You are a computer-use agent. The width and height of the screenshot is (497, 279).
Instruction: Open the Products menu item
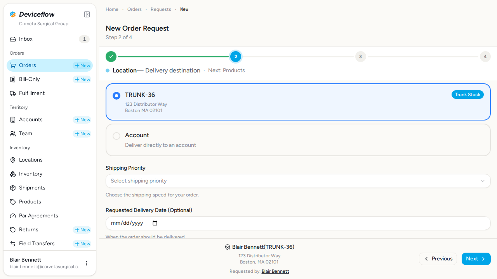point(50,202)
